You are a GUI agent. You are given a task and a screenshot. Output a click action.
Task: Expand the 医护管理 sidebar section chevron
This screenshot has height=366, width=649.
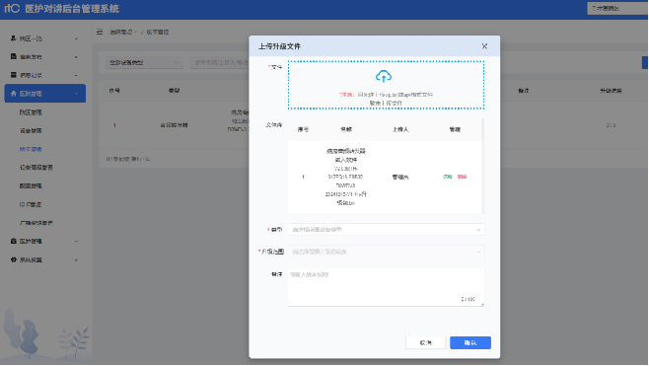pos(76,242)
